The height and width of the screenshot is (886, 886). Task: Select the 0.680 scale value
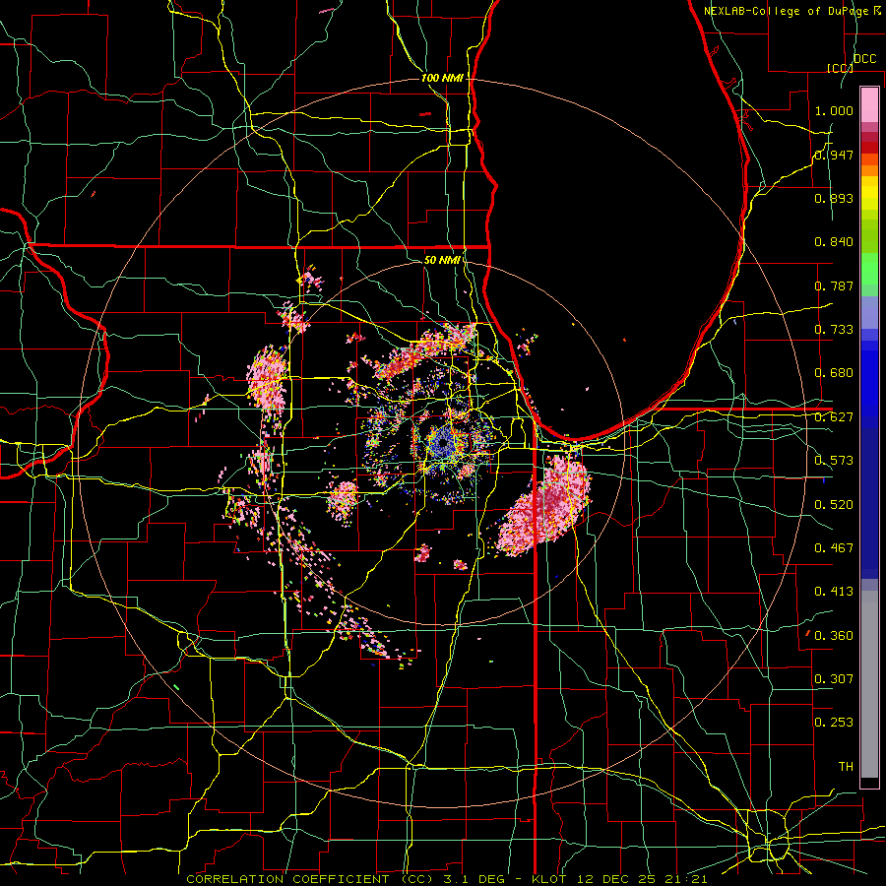coord(834,373)
